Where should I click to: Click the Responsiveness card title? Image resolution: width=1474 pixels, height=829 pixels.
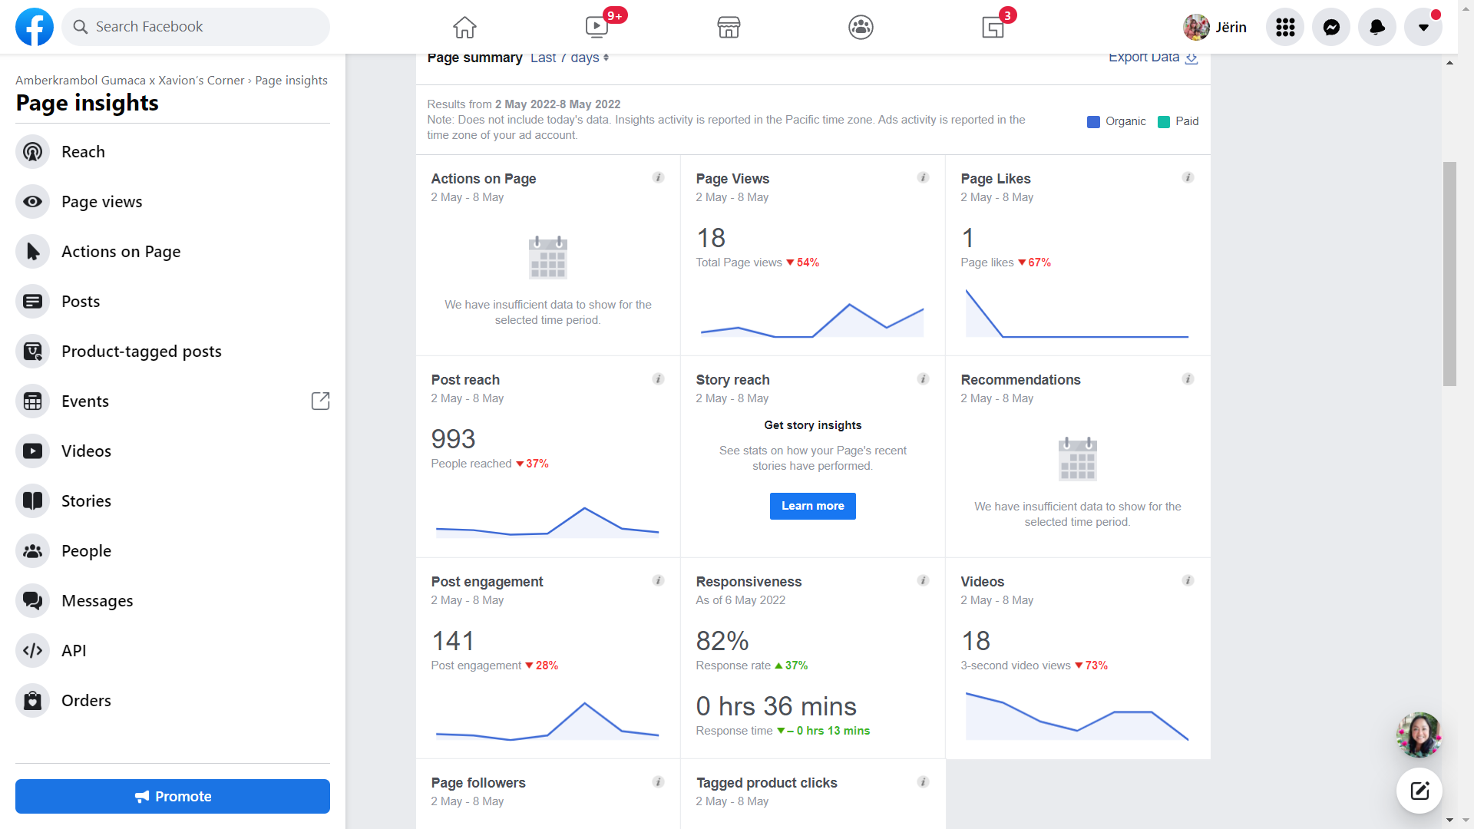pyautogui.click(x=749, y=582)
